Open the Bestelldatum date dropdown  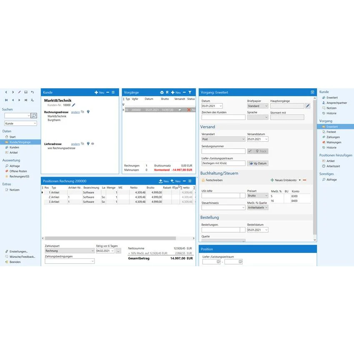(x=266, y=230)
